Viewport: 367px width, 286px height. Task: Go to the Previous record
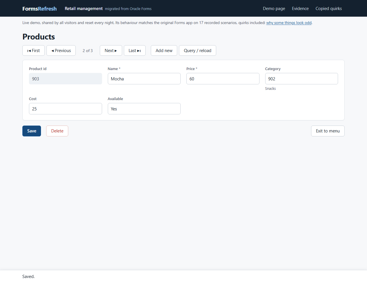point(61,51)
